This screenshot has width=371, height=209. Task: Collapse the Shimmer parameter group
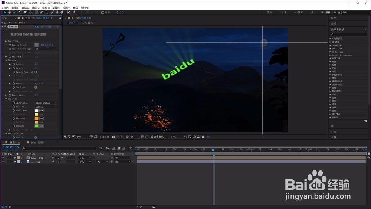(6, 61)
